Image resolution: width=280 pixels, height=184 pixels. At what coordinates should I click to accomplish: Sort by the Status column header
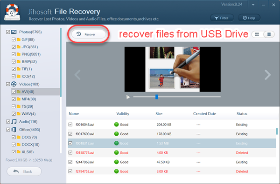pyautogui.click(x=242, y=114)
